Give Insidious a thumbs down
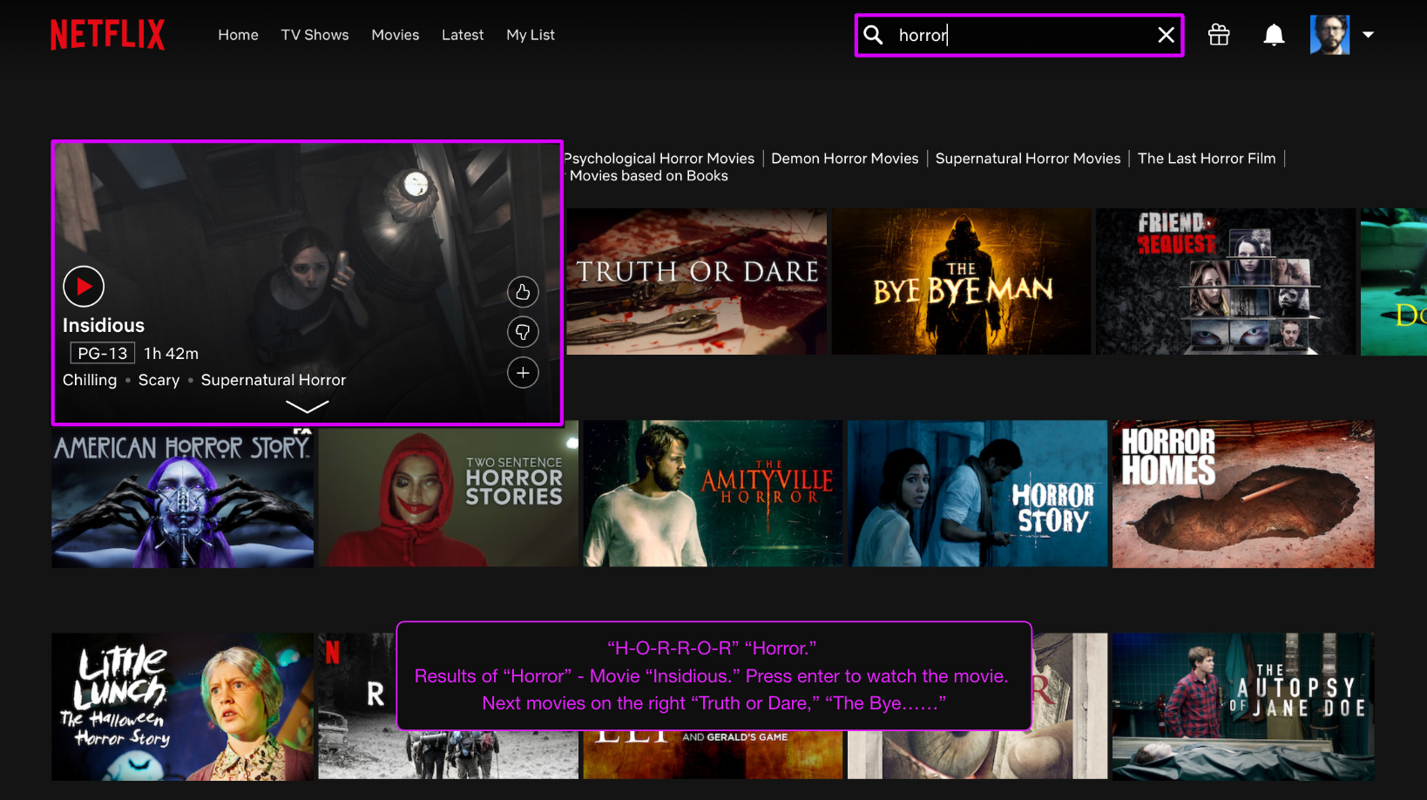This screenshot has height=800, width=1427. click(x=523, y=332)
